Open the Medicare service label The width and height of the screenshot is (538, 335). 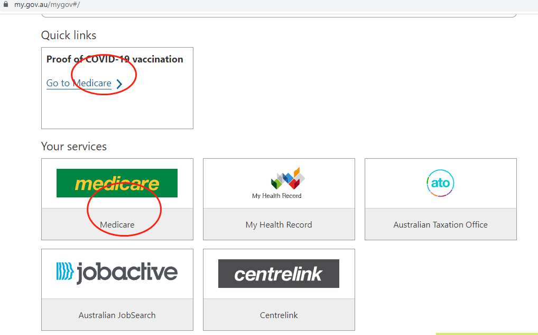coord(117,225)
